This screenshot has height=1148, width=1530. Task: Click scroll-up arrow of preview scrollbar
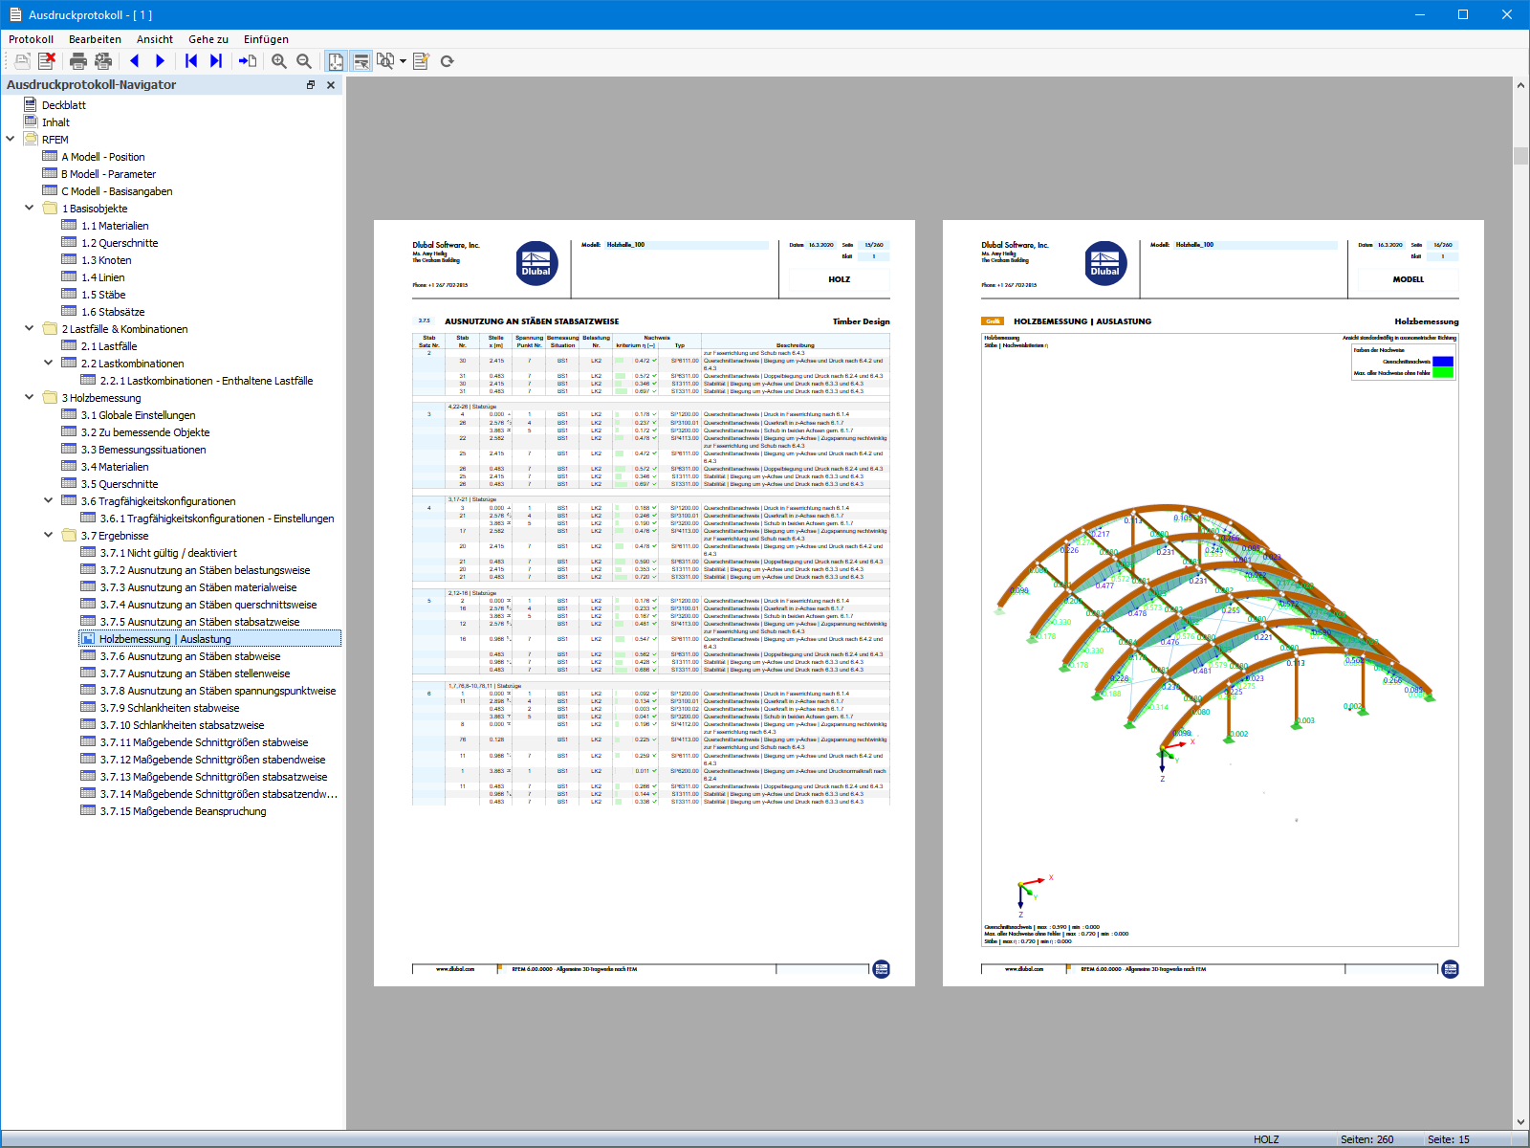coord(1520,85)
